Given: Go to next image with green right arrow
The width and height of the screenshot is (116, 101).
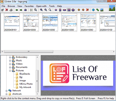Looking at the screenshot, I should pyautogui.click(x=21, y=10).
